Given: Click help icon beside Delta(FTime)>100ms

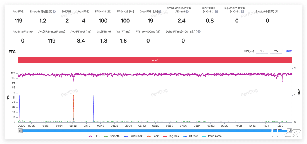Looking at the screenshot, I should [199, 32].
